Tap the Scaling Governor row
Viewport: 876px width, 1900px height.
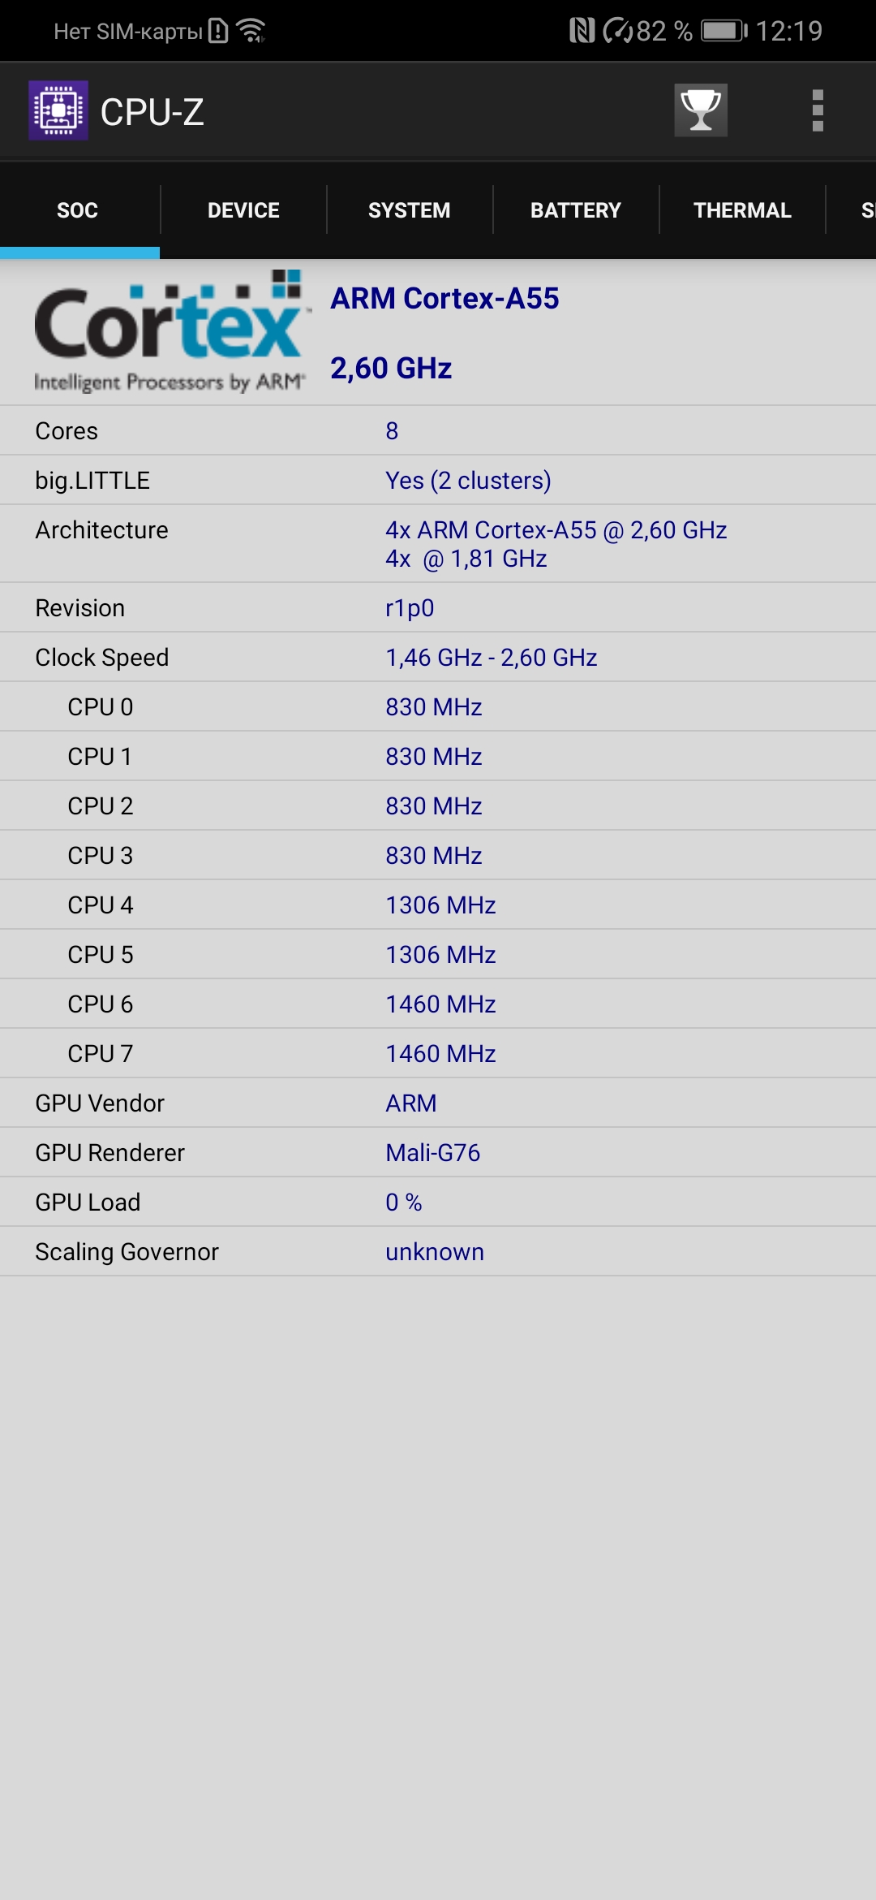point(438,1252)
